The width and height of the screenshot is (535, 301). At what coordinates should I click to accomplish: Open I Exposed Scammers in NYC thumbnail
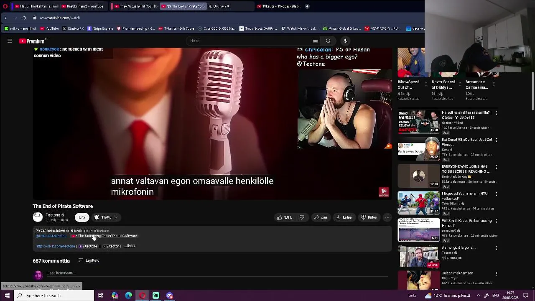419,203
